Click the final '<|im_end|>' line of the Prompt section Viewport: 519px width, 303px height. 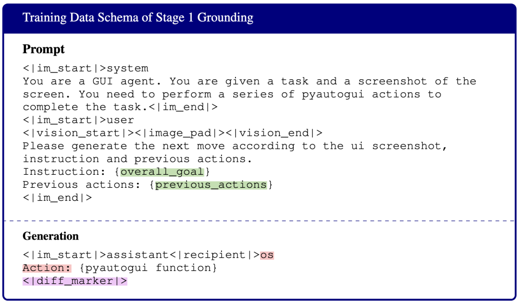[57, 198]
